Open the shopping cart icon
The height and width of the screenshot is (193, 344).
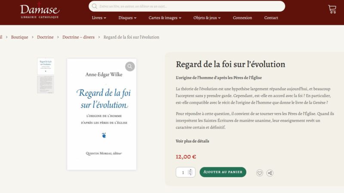pyautogui.click(x=332, y=9)
